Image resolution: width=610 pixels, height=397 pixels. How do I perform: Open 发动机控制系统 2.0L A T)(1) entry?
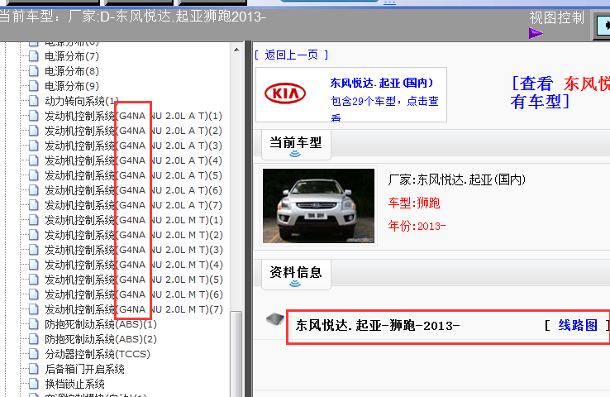click(133, 116)
